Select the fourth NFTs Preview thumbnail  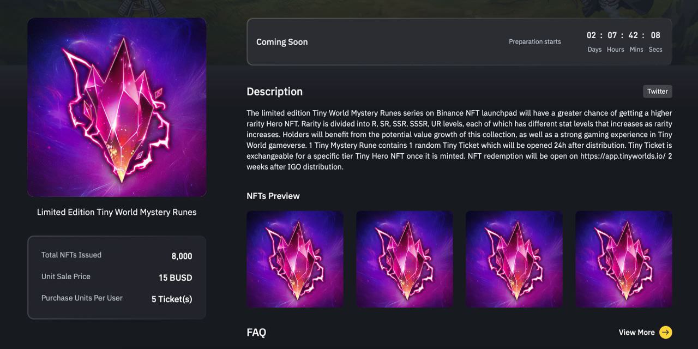(624, 259)
